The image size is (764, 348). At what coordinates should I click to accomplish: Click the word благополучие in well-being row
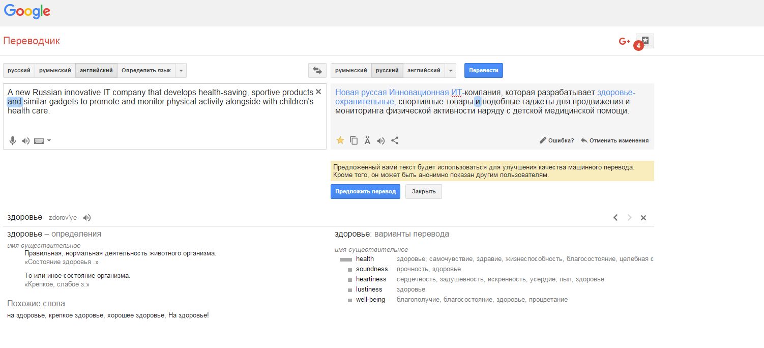[x=418, y=300]
